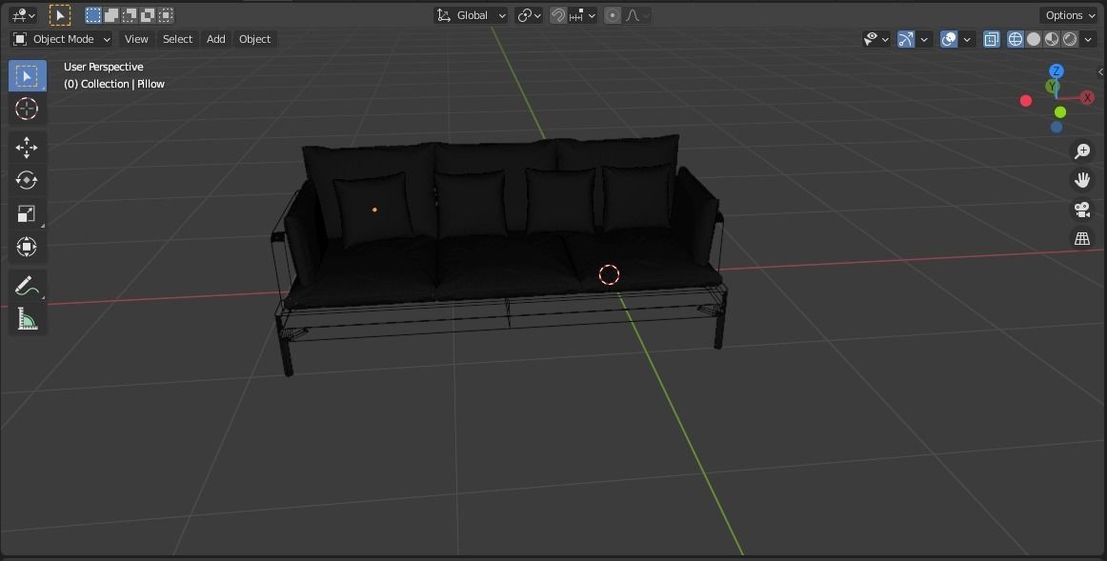Image resolution: width=1107 pixels, height=561 pixels.
Task: Switch perspective/orthographic grid icon
Action: pyautogui.click(x=1081, y=238)
